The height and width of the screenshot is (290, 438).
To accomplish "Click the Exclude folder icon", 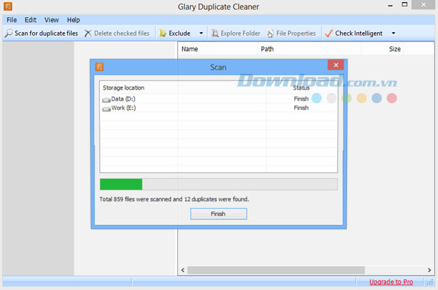I will point(162,34).
